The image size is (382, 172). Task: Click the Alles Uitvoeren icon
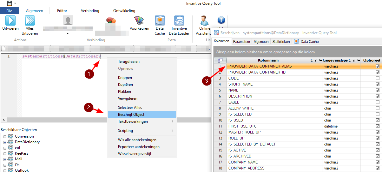point(30,21)
